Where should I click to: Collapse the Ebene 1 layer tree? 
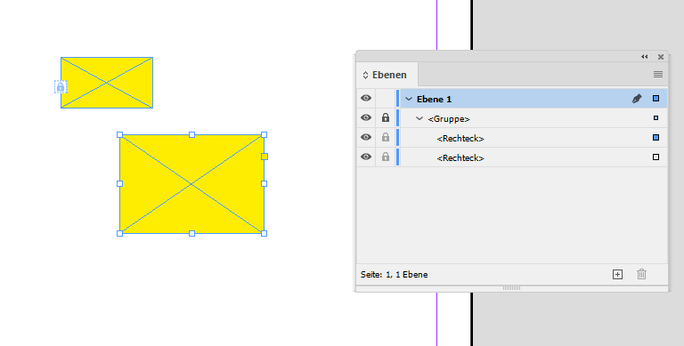tap(409, 99)
